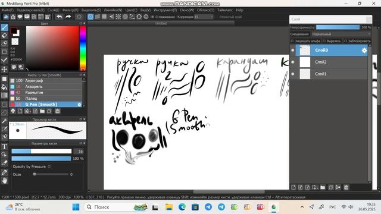This screenshot has width=381, height=214.
Task: Click the brush size value field 16
Action: point(79,152)
